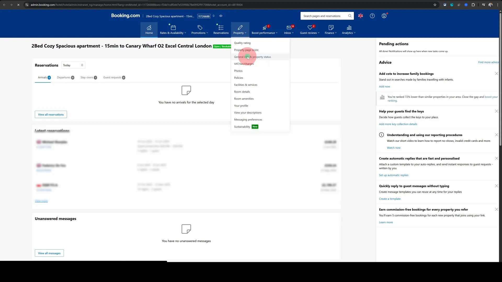Click Guest reviews heart icon
The width and height of the screenshot is (502, 282).
pyautogui.click(x=310, y=28)
